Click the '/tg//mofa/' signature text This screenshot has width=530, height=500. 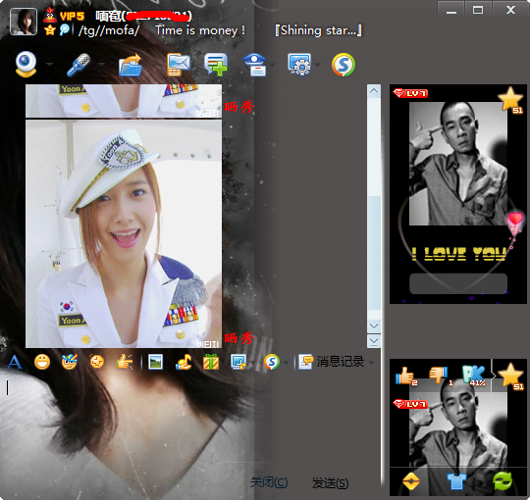[109, 30]
